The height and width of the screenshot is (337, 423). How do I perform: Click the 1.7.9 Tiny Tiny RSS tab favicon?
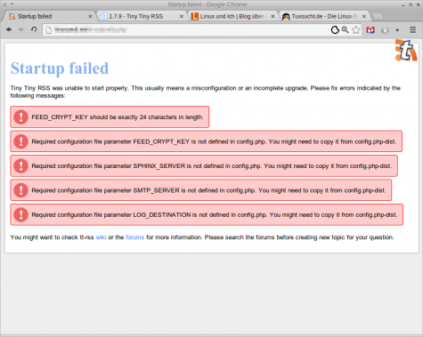tap(103, 16)
